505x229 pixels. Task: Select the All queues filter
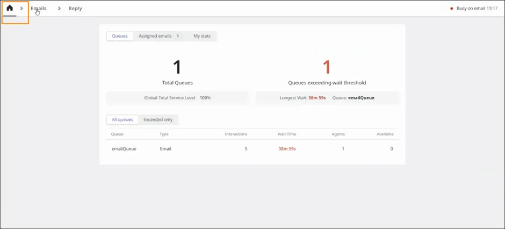pyautogui.click(x=122, y=119)
